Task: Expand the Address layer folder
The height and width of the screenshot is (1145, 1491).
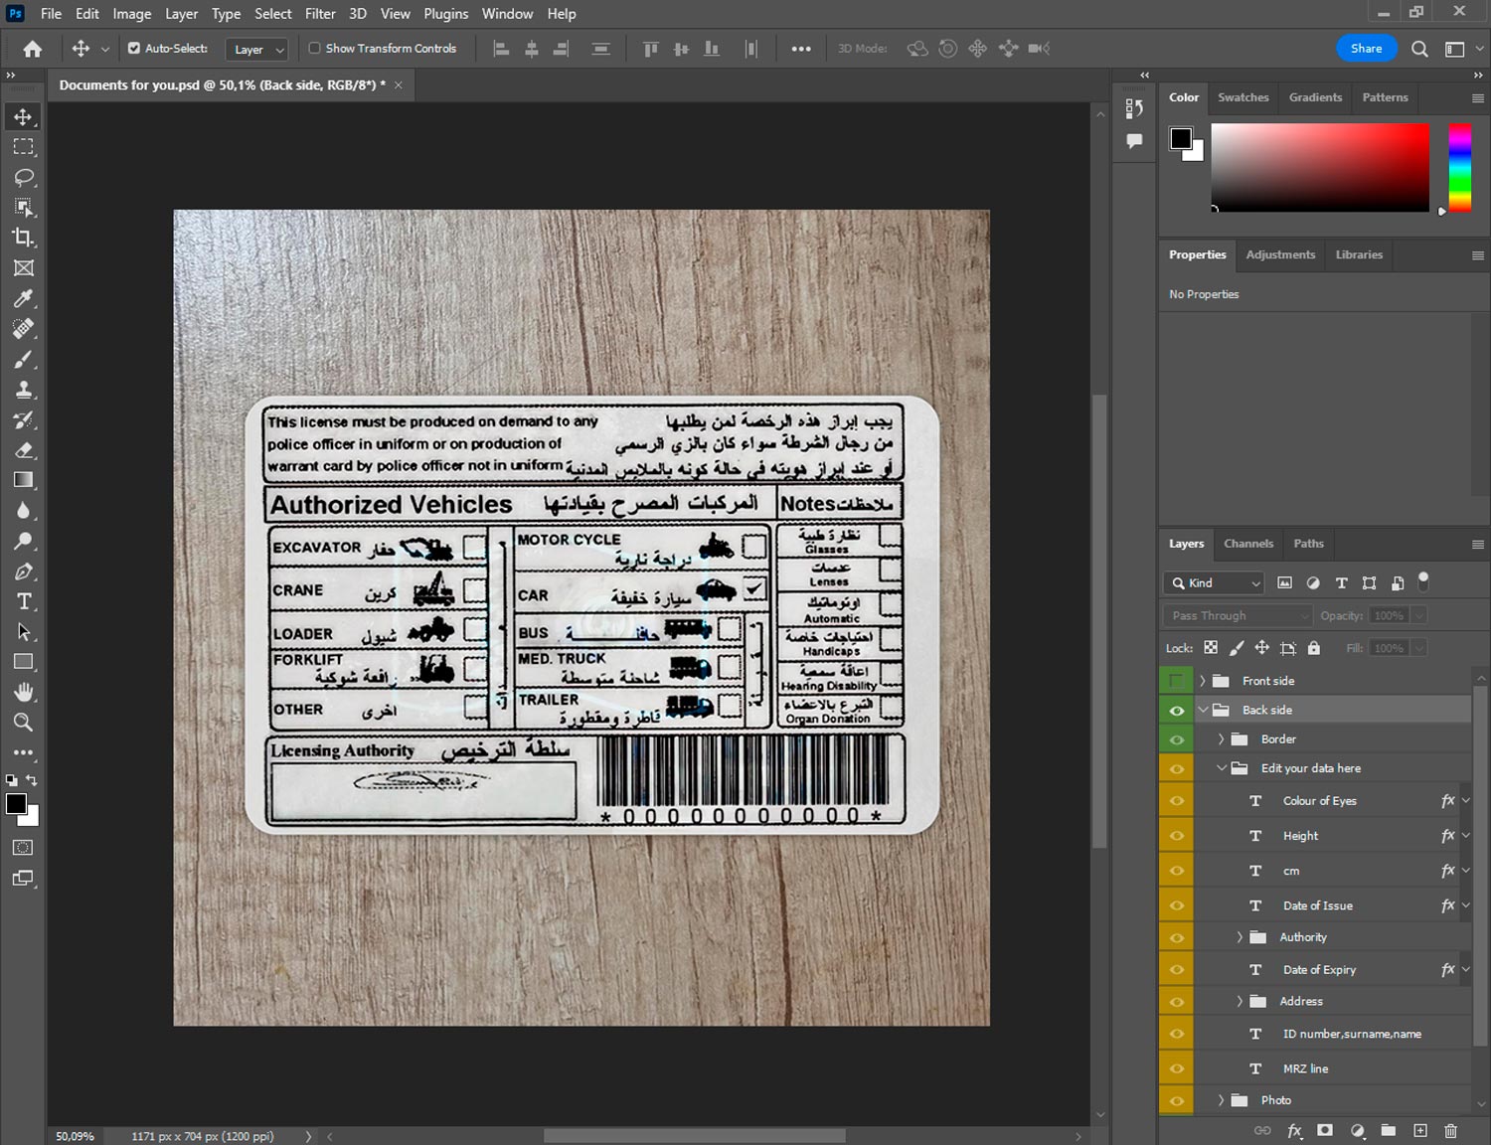Action: pos(1239,1001)
